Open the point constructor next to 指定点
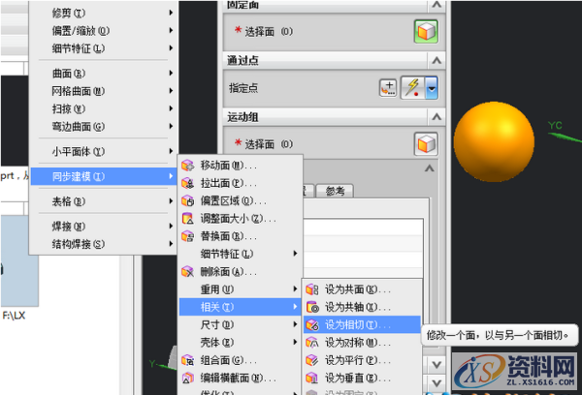 (x=388, y=88)
